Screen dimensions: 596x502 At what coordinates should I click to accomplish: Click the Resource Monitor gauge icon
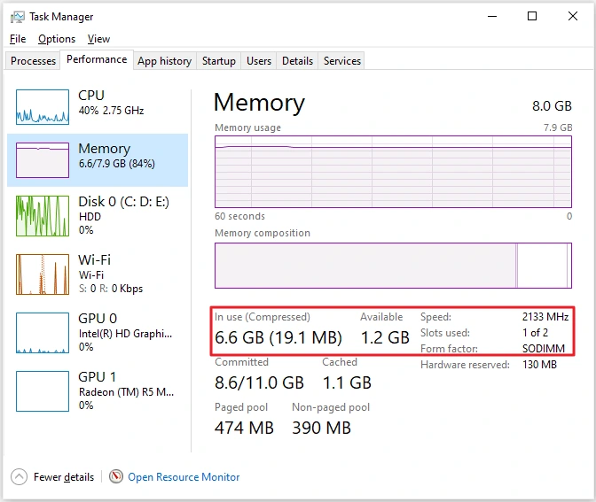click(x=116, y=476)
